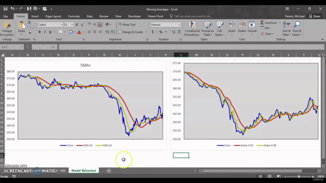Open Cell Styles gallery

(x=220, y=28)
